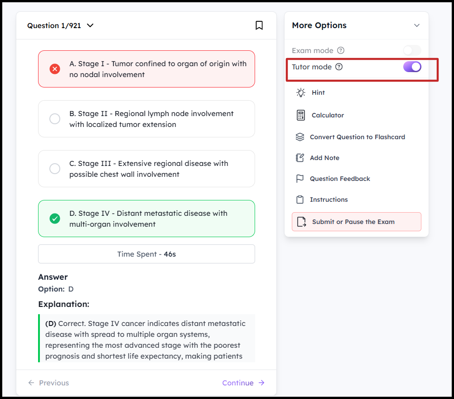Open the Calculator tool icon
Image resolution: width=454 pixels, height=399 pixels.
point(301,115)
